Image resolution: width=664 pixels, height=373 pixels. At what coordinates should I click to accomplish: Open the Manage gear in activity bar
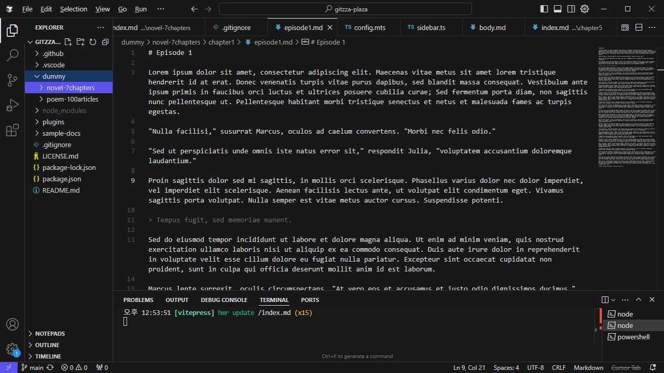[x=12, y=349]
